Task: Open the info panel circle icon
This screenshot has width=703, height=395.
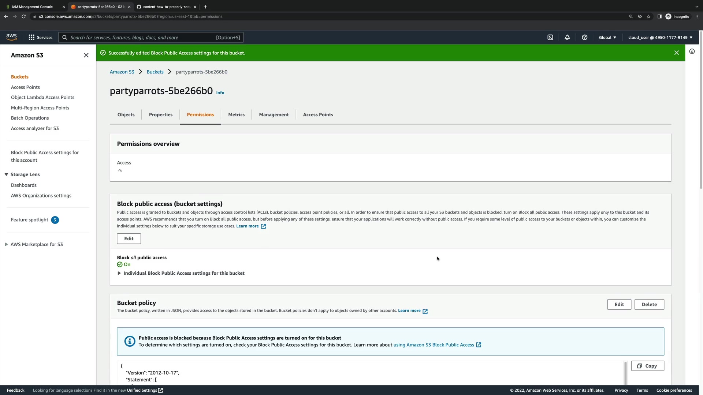Action: [692, 52]
